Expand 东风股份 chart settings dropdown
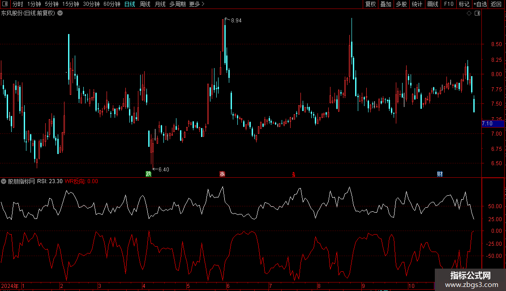This screenshot has width=506, height=291. (60, 13)
